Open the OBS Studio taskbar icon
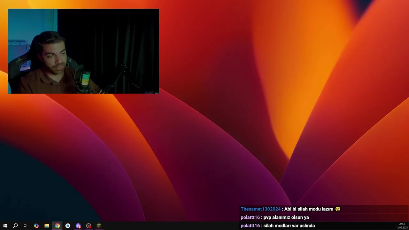Viewport: 409px width, 230px height. [x=89, y=226]
